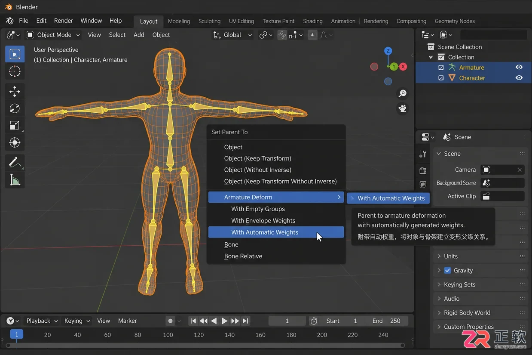Jump to the timeline start frame
Image resolution: width=532 pixels, height=355 pixels.
[193, 321]
